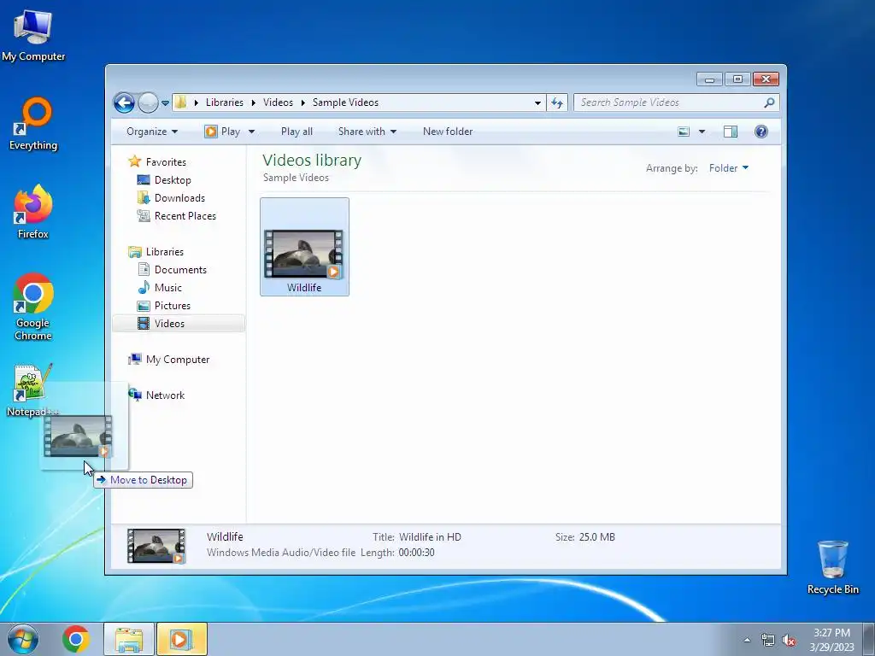Screen dimensions: 875x656
Task: Launch Firefox from the desktop
Action: point(33,212)
